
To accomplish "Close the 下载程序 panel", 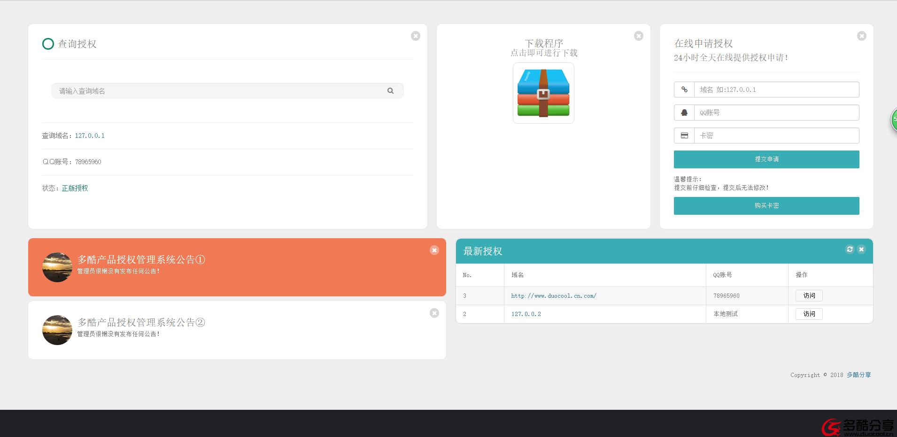I will tap(639, 36).
